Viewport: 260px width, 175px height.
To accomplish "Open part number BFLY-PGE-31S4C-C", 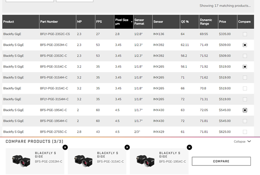I will click(54, 88).
